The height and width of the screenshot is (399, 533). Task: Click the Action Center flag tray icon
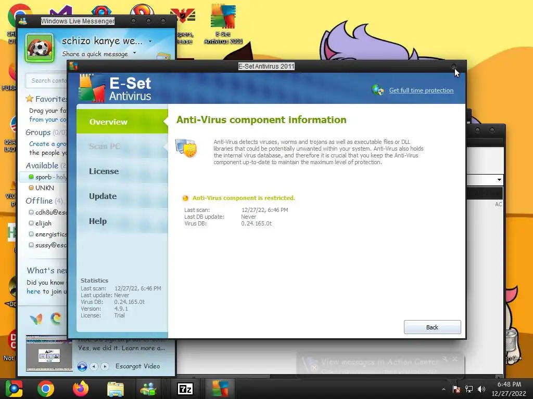456,389
